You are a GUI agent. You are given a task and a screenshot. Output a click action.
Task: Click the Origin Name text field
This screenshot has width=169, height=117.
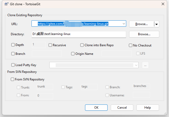(x=117, y=54)
